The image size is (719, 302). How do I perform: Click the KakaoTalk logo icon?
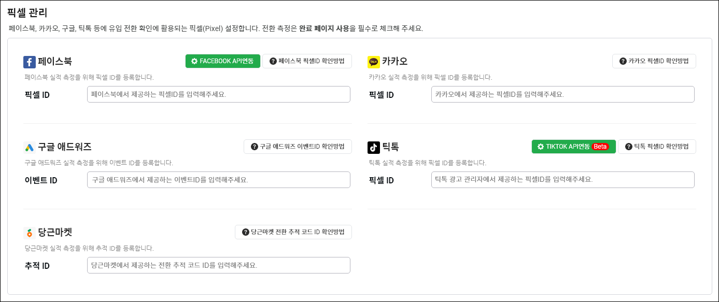click(x=374, y=62)
